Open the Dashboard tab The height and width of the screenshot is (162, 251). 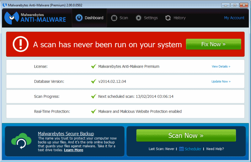89,18
